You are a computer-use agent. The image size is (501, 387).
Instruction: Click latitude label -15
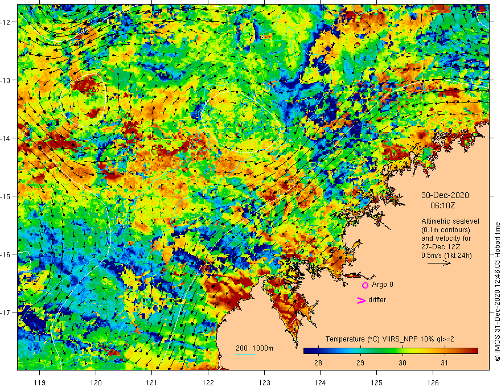(x=6, y=196)
